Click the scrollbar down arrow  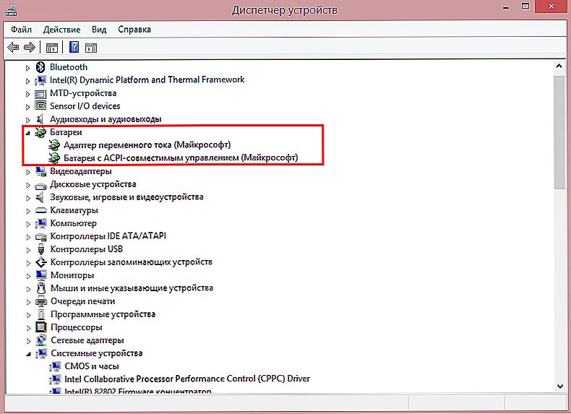coord(559,387)
